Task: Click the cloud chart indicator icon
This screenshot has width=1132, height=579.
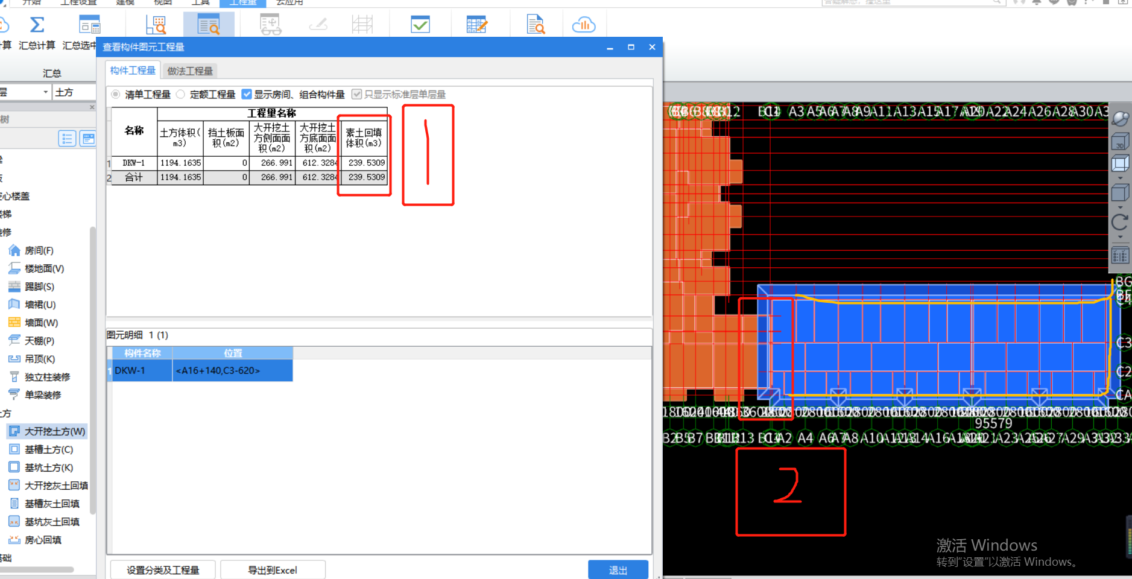Action: pos(584,25)
